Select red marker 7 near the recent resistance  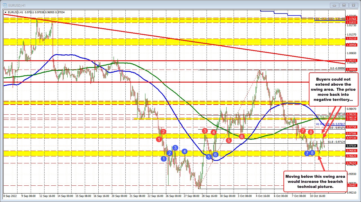tap(303, 131)
